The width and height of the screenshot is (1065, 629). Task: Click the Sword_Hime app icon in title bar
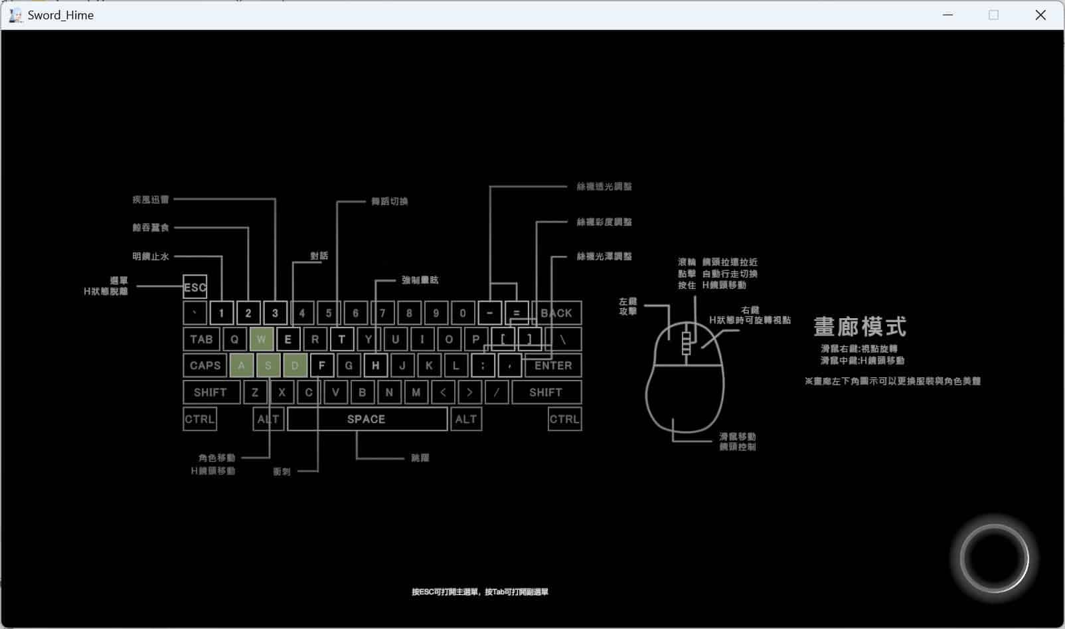(15, 15)
